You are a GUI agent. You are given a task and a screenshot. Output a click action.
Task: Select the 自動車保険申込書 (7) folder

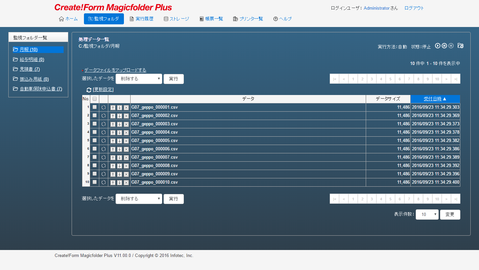pos(41,89)
